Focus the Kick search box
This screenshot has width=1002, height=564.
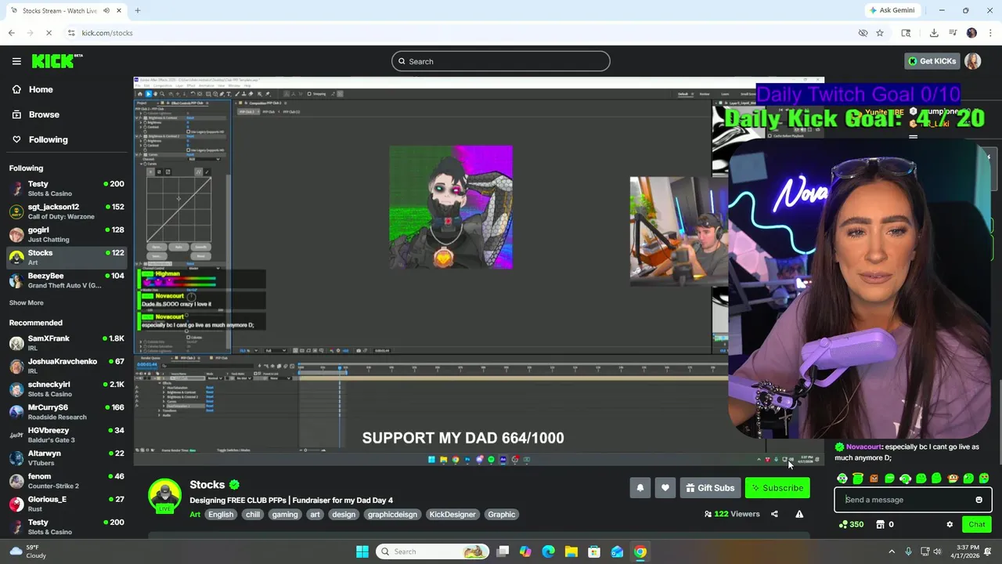pyautogui.click(x=501, y=61)
